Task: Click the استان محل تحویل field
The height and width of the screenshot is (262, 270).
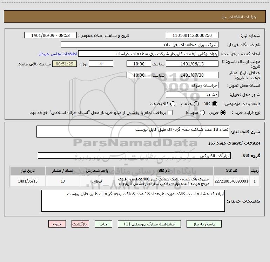Action: (x=192, y=85)
